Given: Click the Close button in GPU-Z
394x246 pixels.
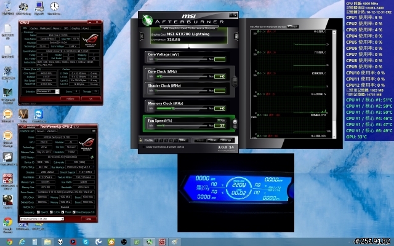Looking at the screenshot, I should pos(89,219).
